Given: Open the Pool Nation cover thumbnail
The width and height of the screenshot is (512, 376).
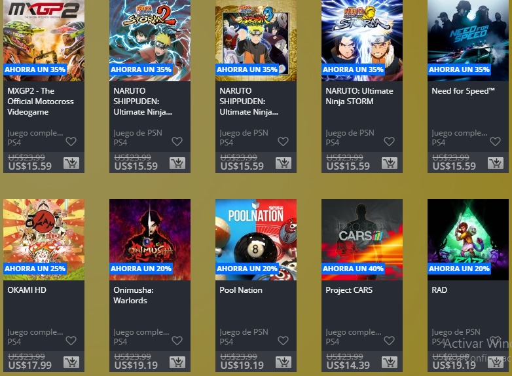Looking at the screenshot, I should [x=256, y=240].
